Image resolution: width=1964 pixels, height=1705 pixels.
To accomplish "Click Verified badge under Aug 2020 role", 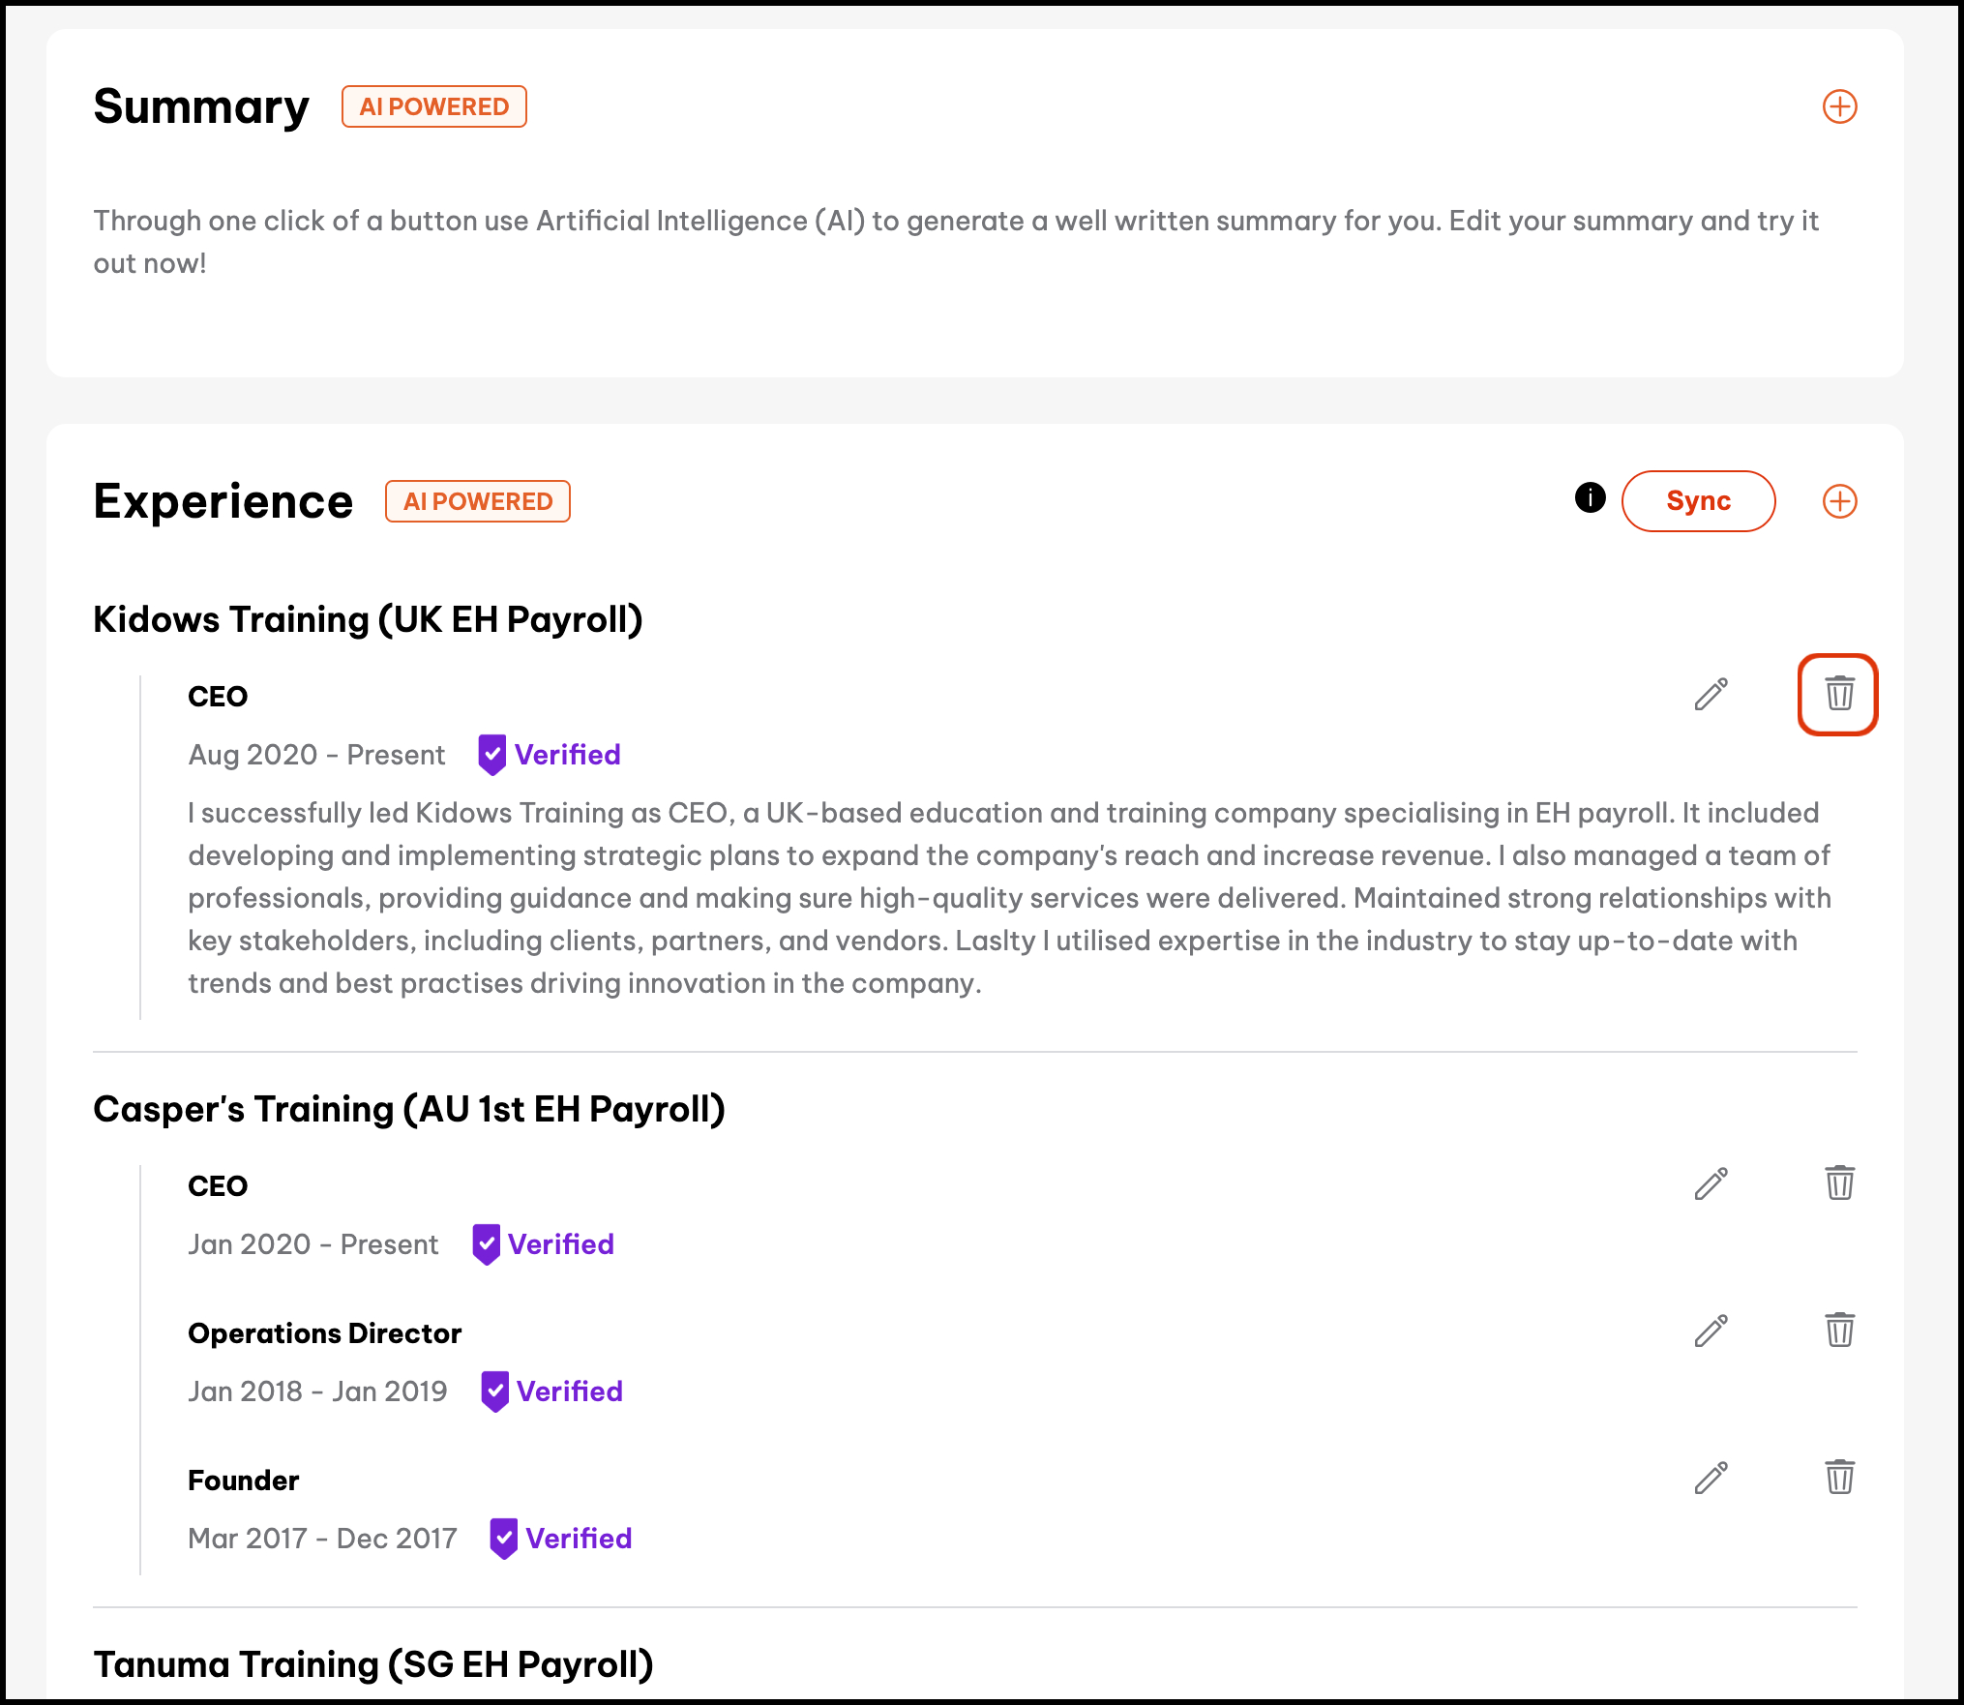I will pyautogui.click(x=550, y=755).
